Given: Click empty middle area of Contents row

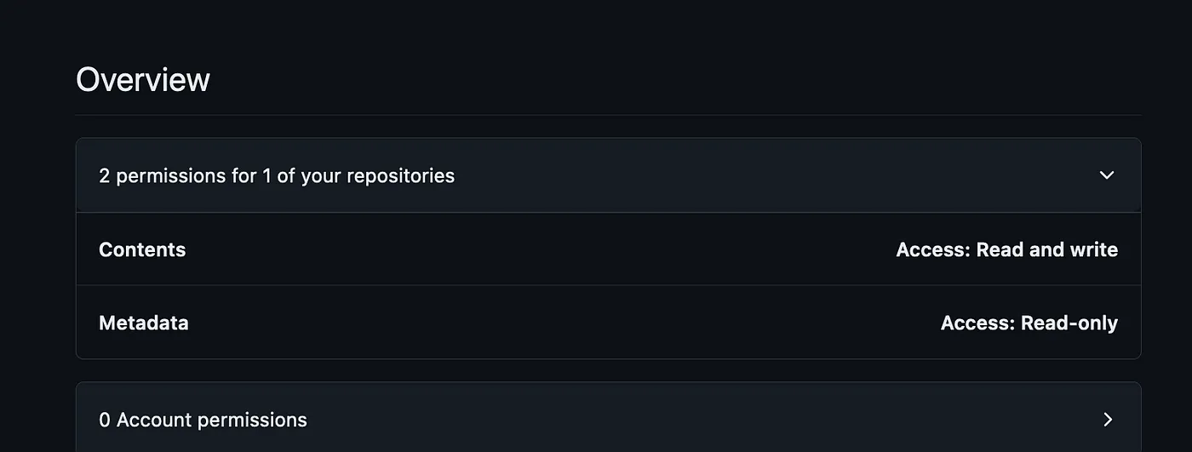Looking at the screenshot, I should point(545,249).
